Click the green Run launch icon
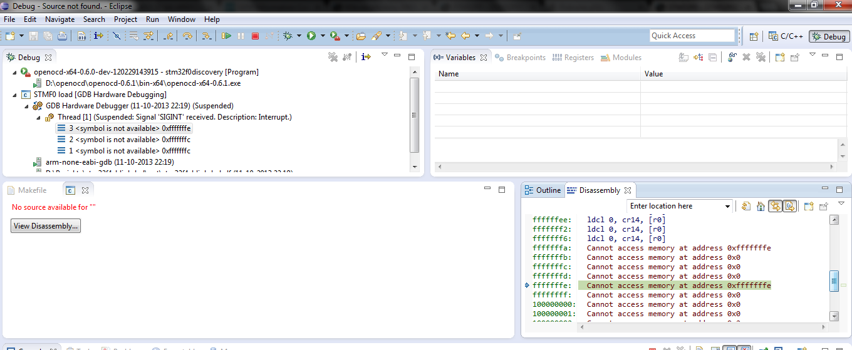This screenshot has height=350, width=852. [x=311, y=36]
